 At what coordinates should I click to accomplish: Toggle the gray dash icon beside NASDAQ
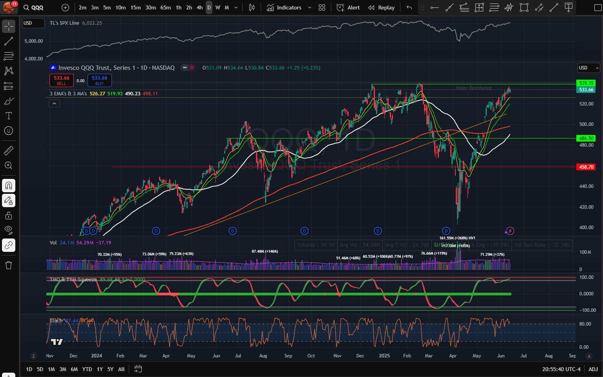[x=184, y=67]
